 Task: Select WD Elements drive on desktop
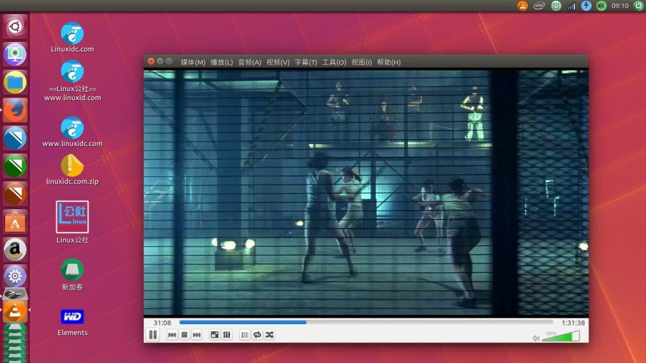click(x=72, y=322)
